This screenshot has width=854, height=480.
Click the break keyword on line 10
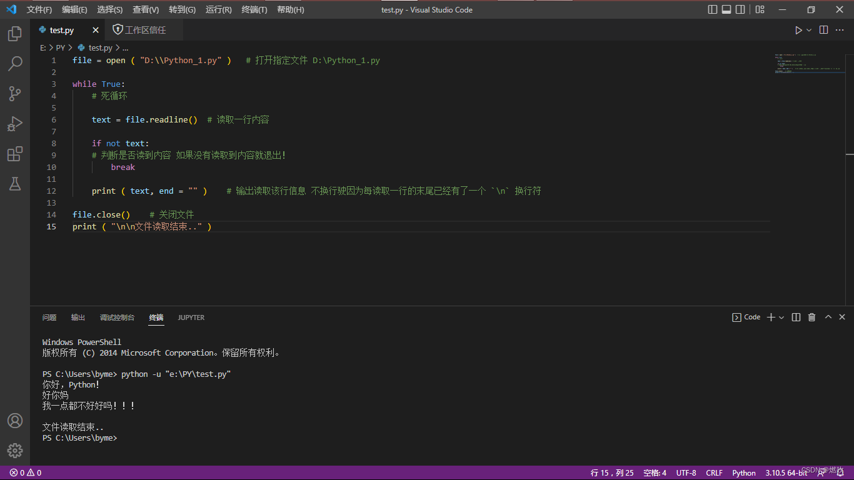pyautogui.click(x=123, y=167)
